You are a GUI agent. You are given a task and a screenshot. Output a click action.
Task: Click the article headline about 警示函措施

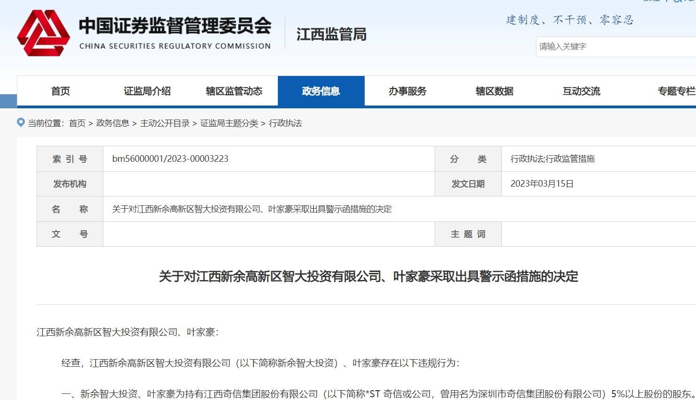[368, 277]
